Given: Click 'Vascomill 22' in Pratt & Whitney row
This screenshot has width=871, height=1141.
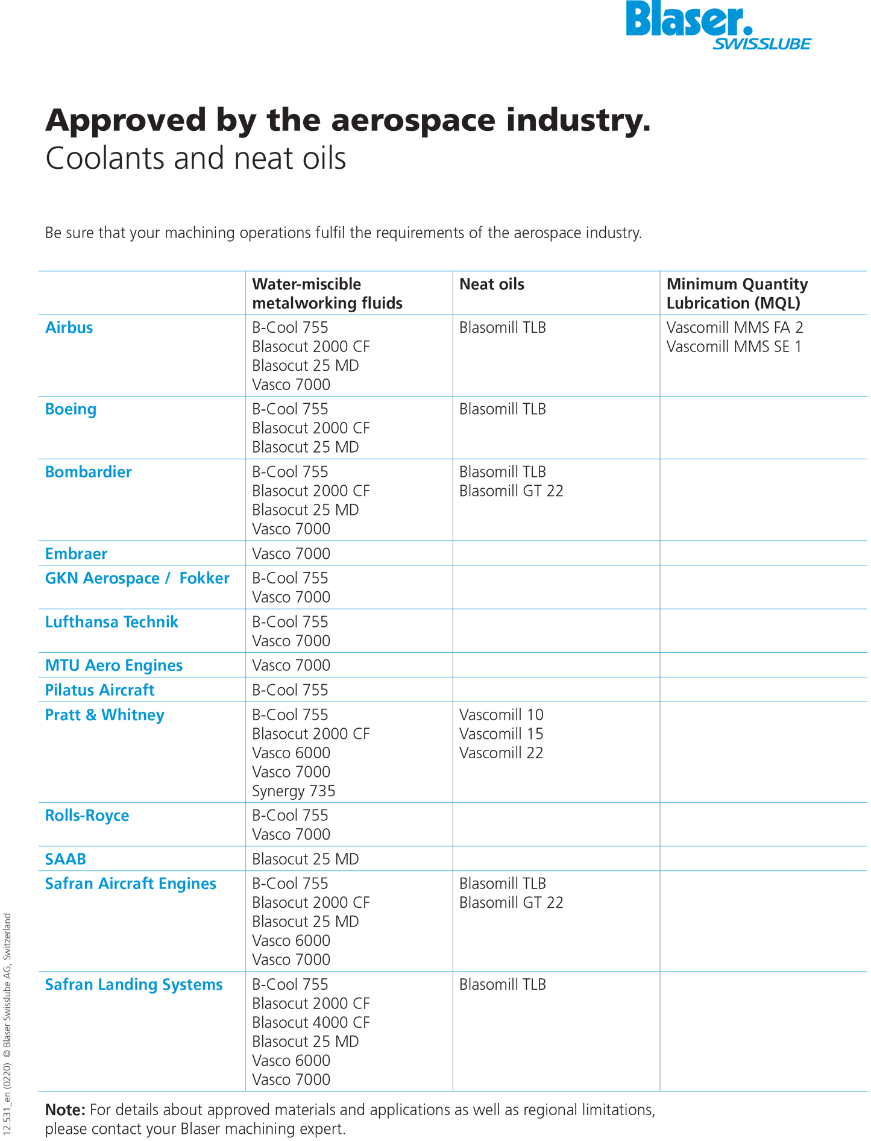Looking at the screenshot, I should pos(501,753).
